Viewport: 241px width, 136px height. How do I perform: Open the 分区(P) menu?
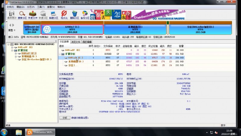31,7
